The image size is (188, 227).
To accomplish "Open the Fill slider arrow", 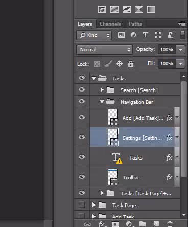I will [x=180, y=64].
